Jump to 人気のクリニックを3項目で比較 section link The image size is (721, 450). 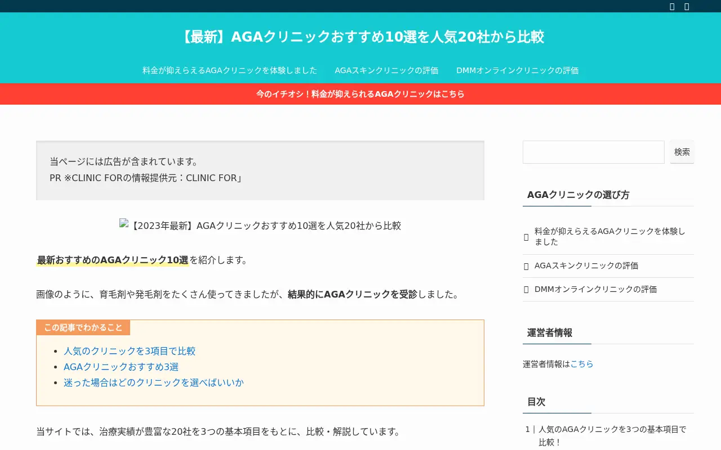point(130,351)
